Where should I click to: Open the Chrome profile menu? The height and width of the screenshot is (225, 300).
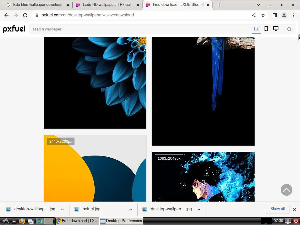click(284, 15)
